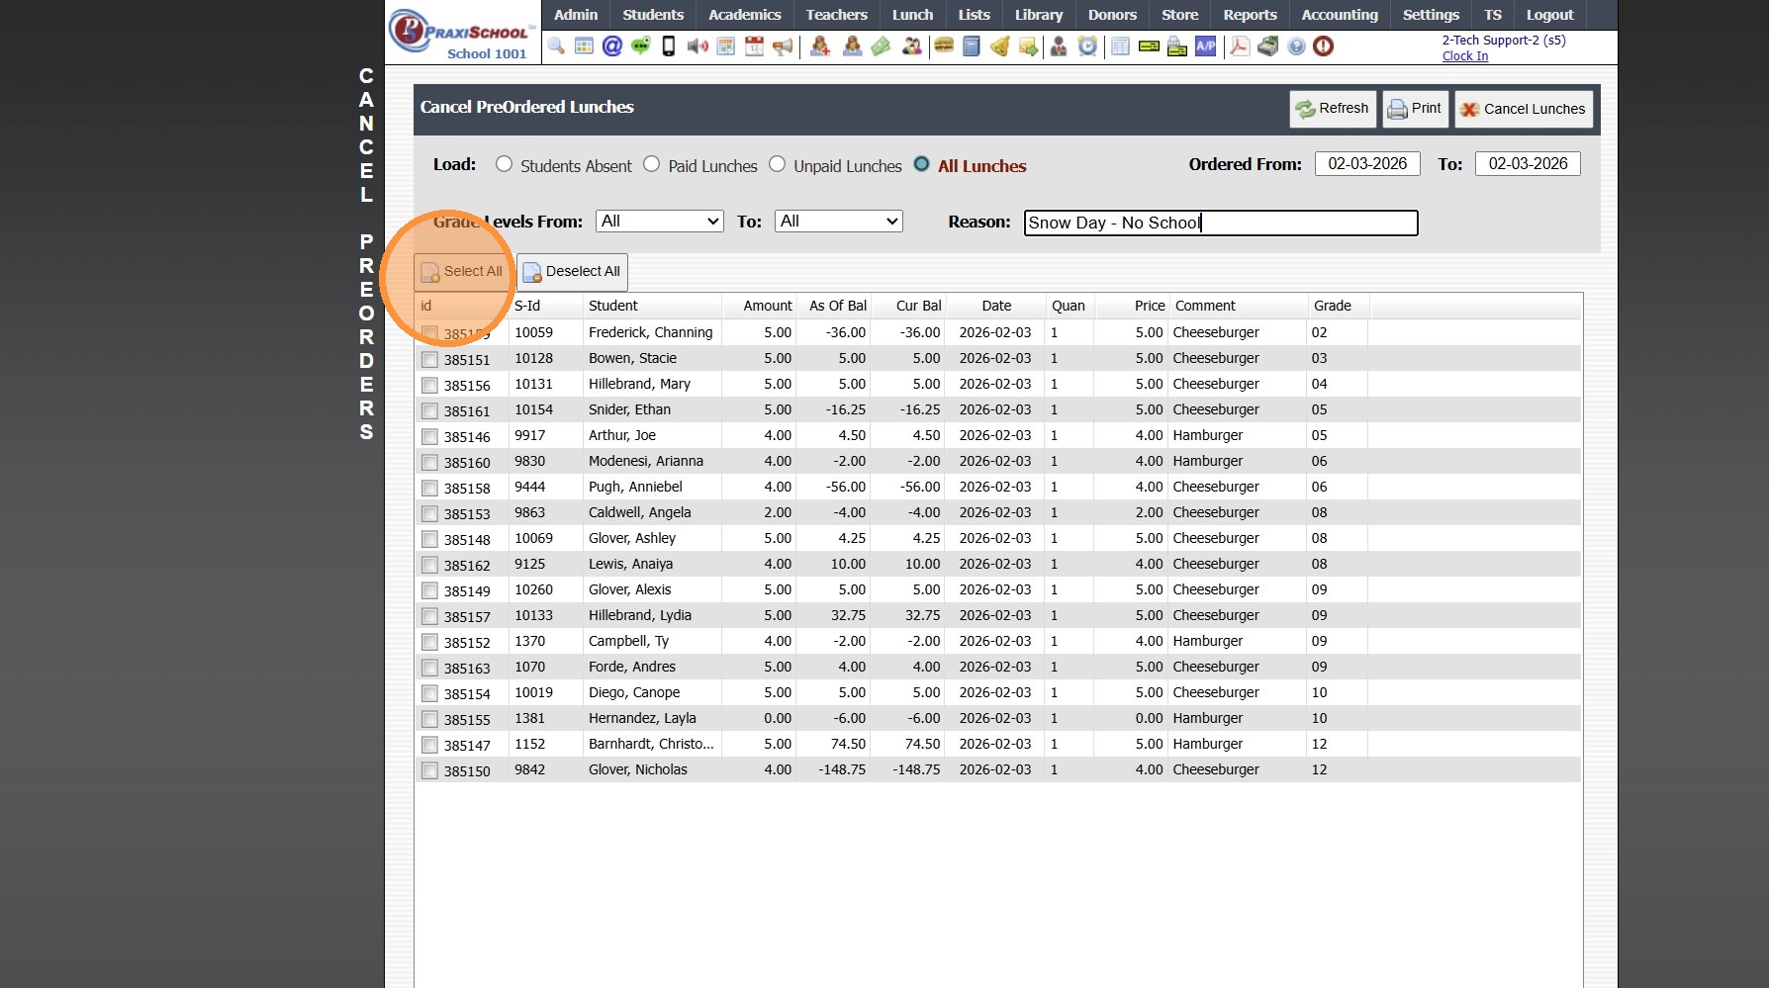Image resolution: width=1769 pixels, height=988 pixels.
Task: Open the PDF document icon
Action: [x=1239, y=46]
